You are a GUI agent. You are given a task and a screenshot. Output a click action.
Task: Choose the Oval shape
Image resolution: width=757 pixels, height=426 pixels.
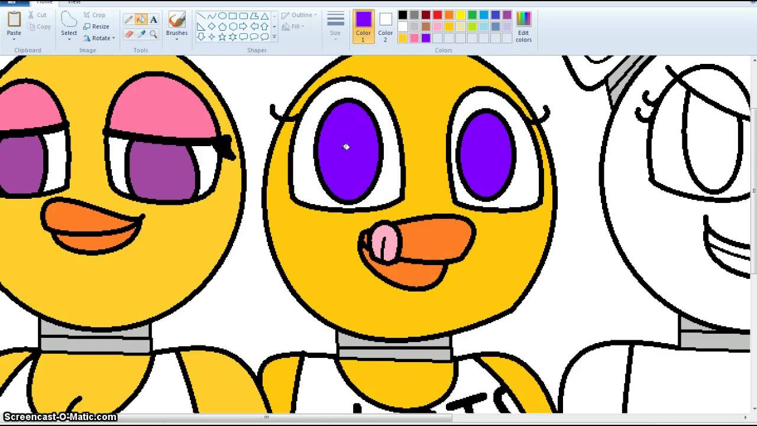pos(222,16)
